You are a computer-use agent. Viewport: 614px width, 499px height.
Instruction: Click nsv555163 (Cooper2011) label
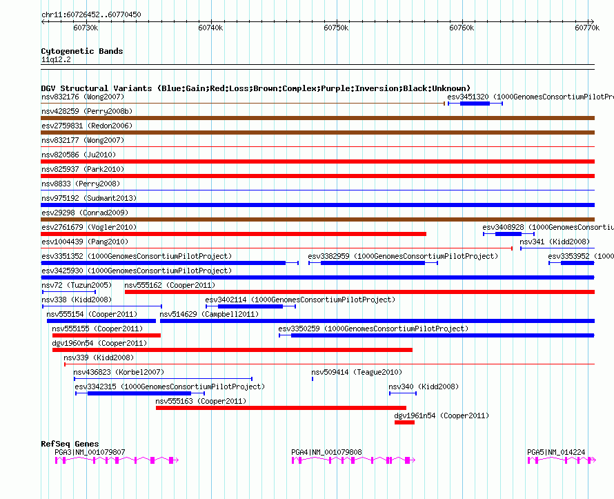pos(201,401)
